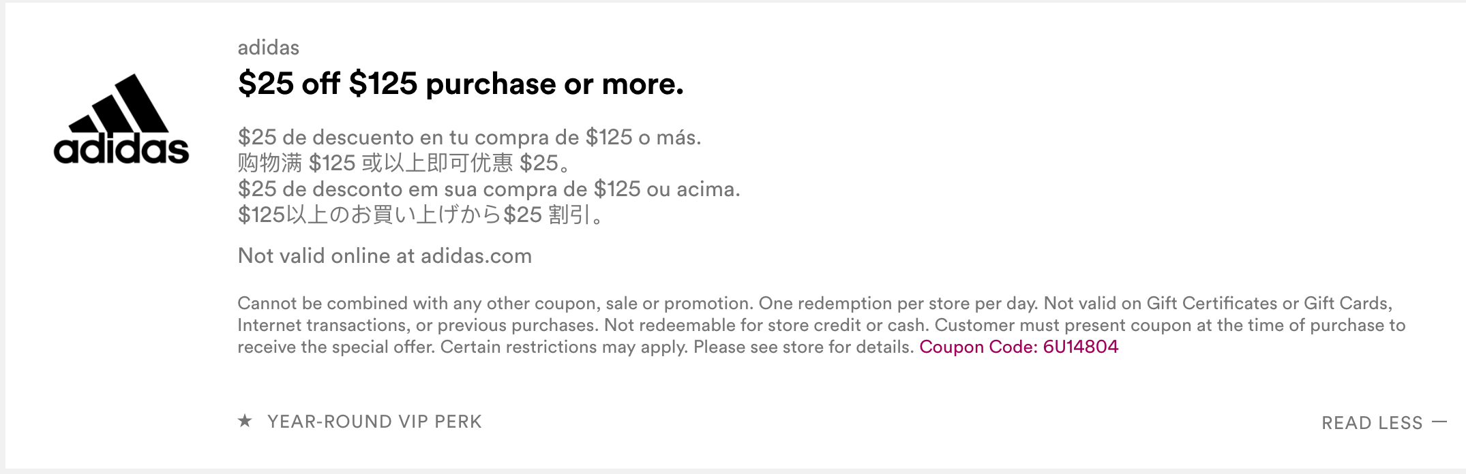Click "Please see store for details" text
1466x474 pixels.
point(803,347)
